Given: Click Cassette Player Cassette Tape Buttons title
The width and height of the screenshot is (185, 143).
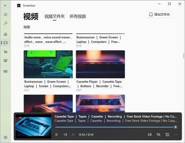Looking at the screenshot, I should click(x=99, y=84).
